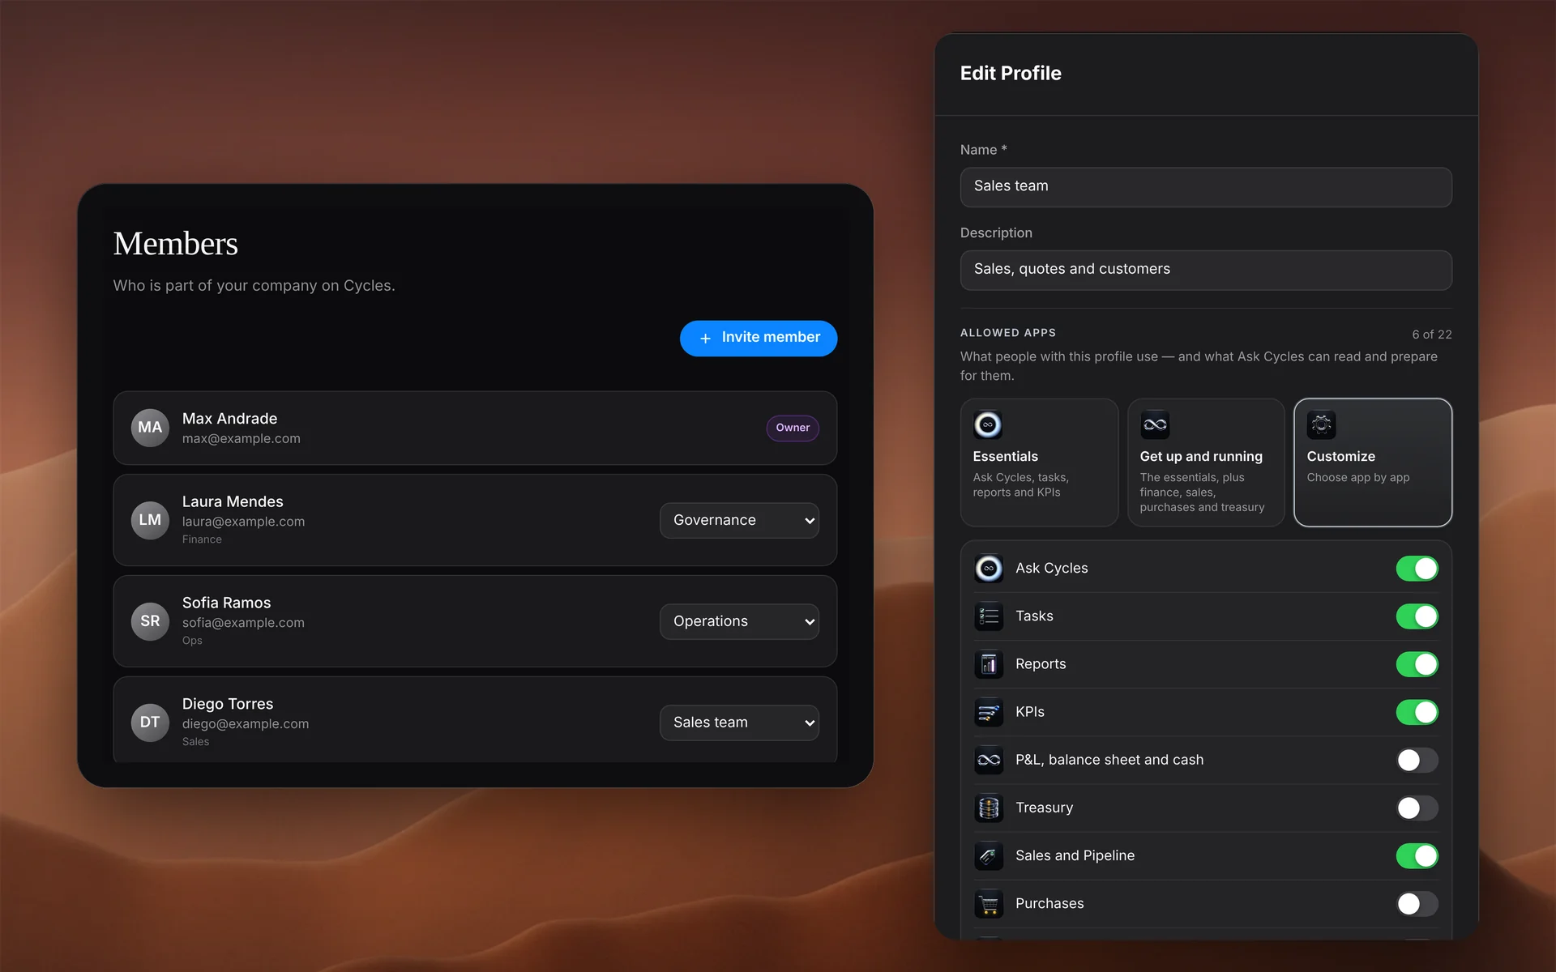The width and height of the screenshot is (1556, 972).
Task: Click the Essentials preset icon
Action: pos(988,424)
